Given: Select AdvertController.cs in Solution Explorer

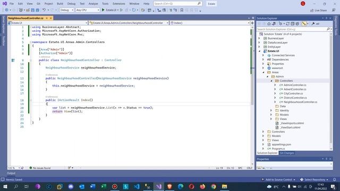Looking at the screenshot, I should (x=295, y=89).
